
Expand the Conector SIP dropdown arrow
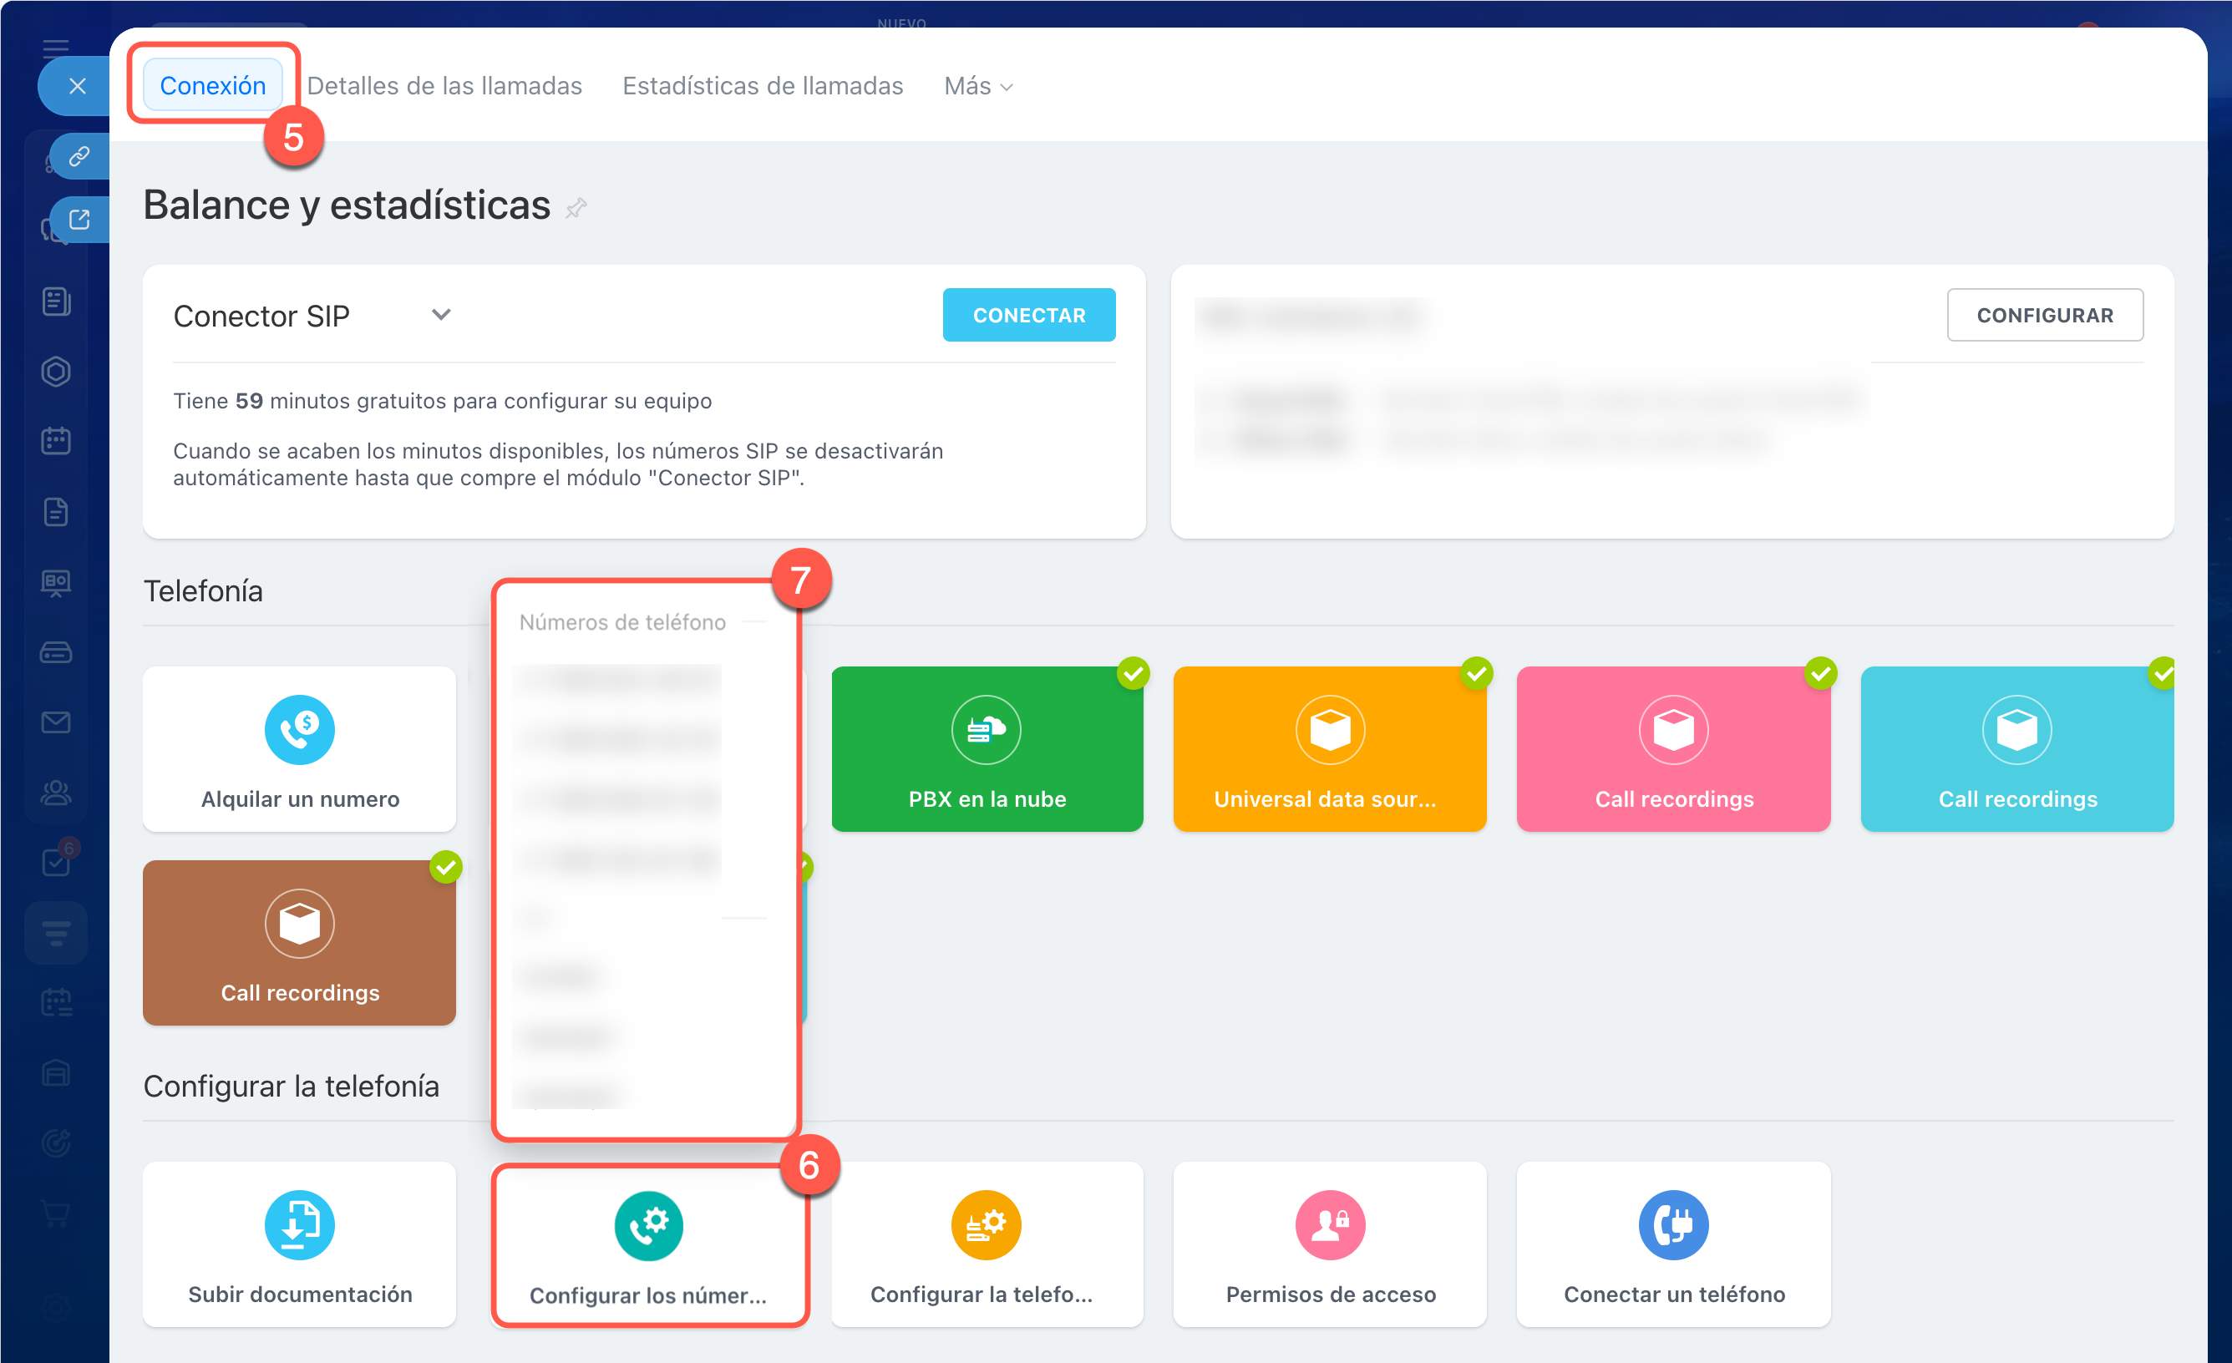[x=441, y=314]
